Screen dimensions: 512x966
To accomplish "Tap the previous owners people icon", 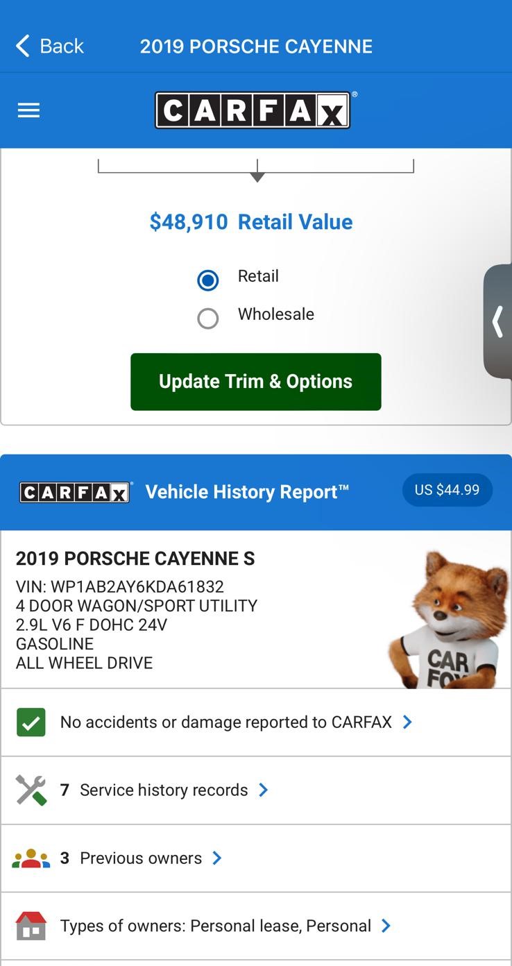I will tap(31, 858).
